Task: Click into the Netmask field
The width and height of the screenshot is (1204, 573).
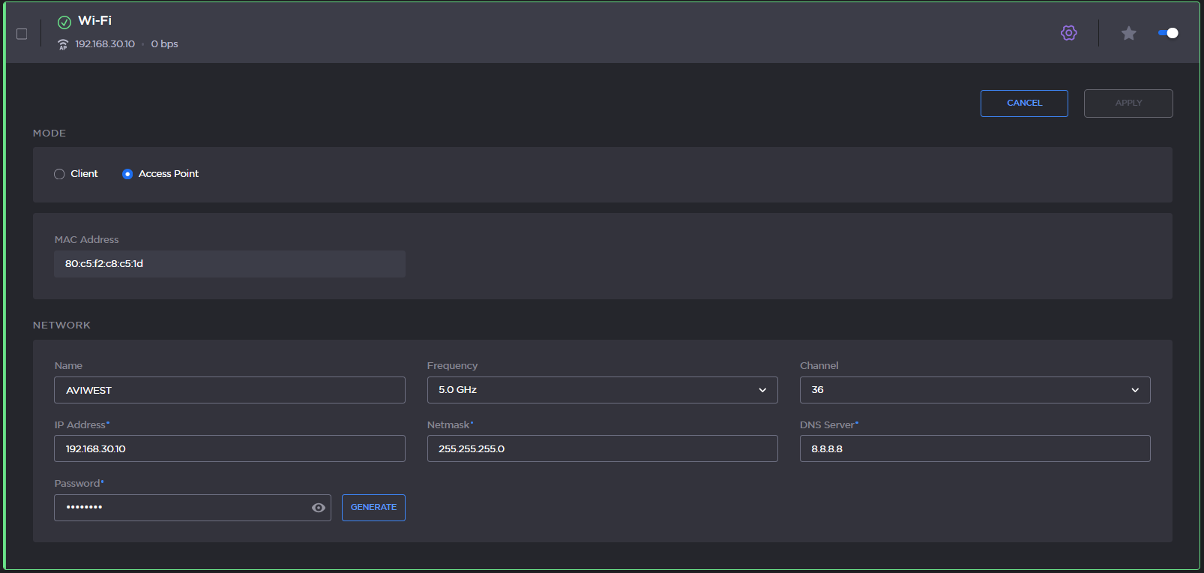Action: tap(602, 448)
